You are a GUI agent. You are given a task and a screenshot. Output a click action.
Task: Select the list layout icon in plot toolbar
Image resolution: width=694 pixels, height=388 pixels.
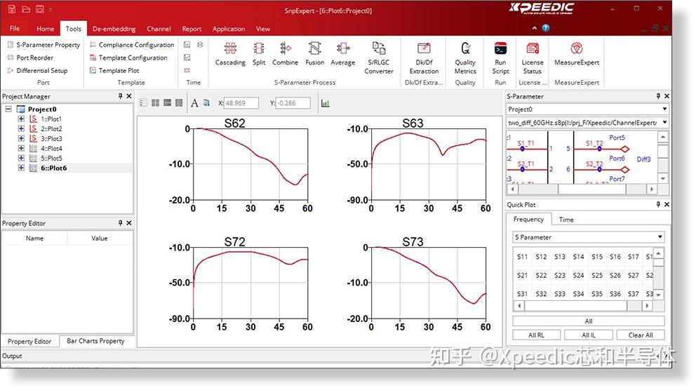click(x=143, y=102)
